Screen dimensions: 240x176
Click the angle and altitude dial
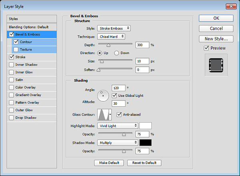[104, 95]
